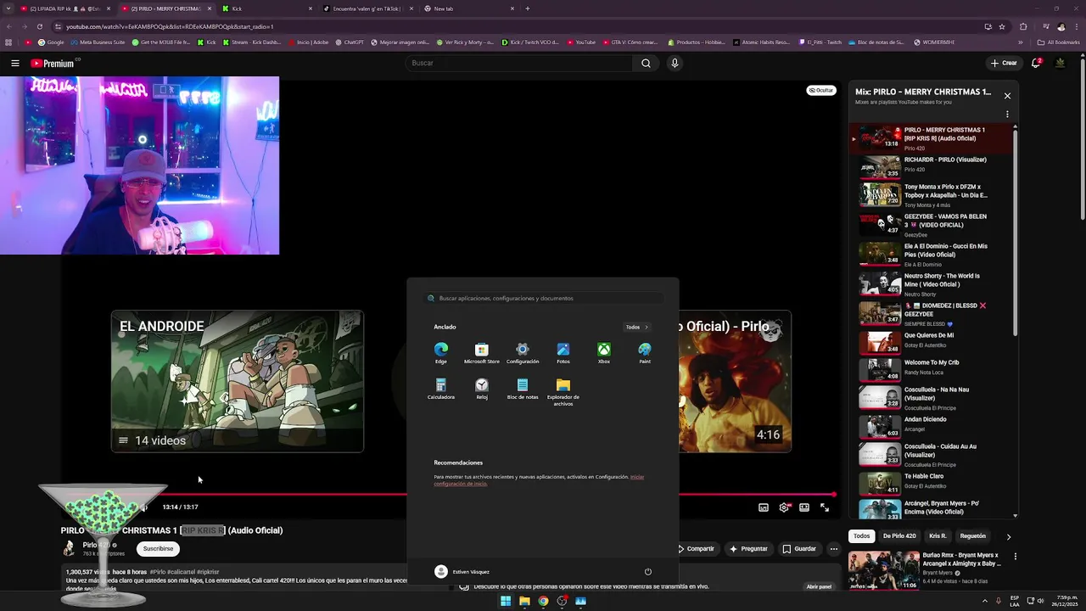The height and width of the screenshot is (611, 1086).
Task: Open Paint from the Start menu
Action: (645, 353)
